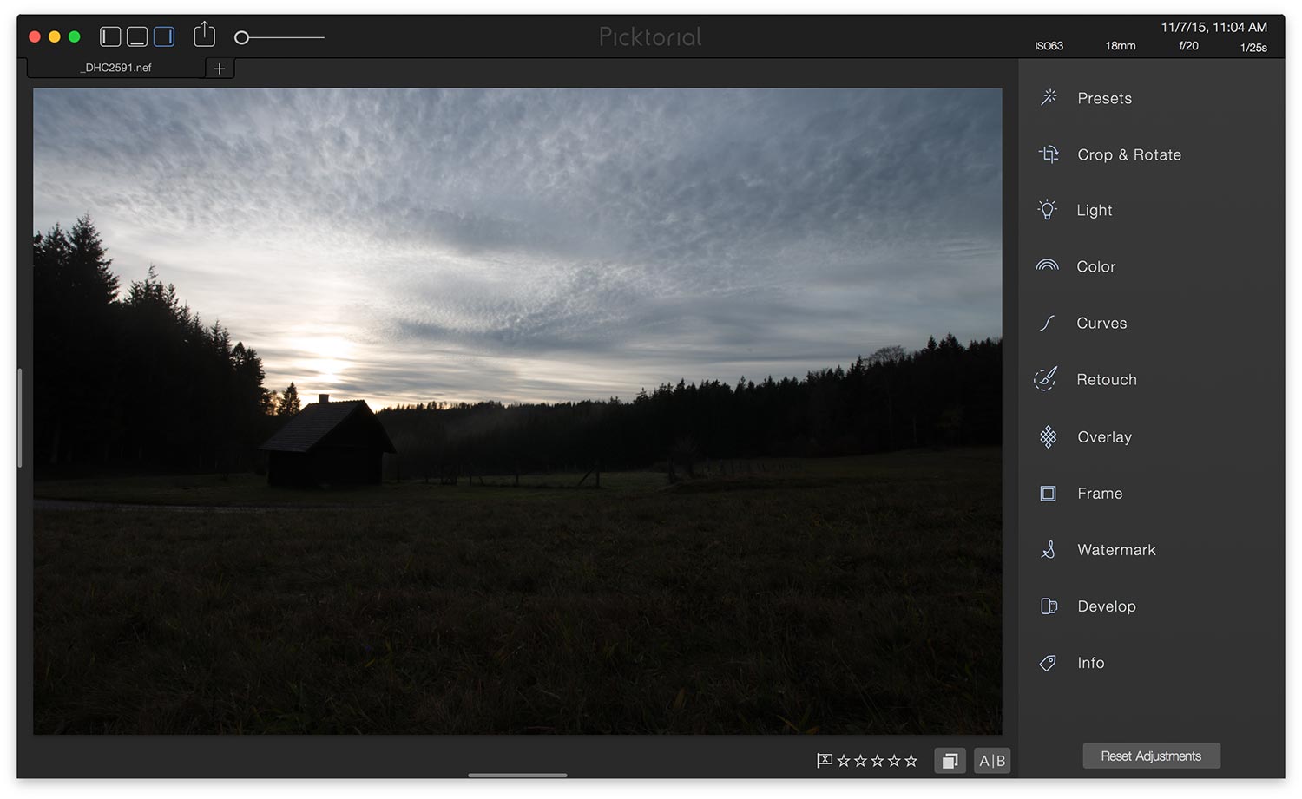Open the Presets panel label
The width and height of the screenshot is (1302, 799).
pyautogui.click(x=1104, y=98)
